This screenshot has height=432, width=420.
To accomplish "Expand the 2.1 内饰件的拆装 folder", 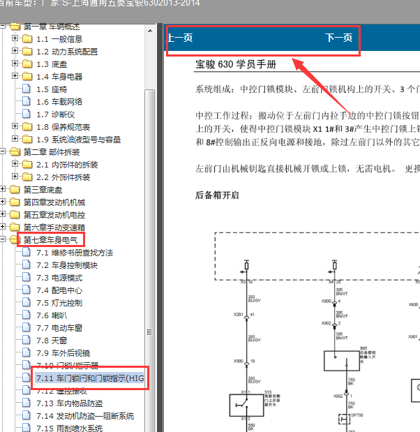I will point(15,164).
